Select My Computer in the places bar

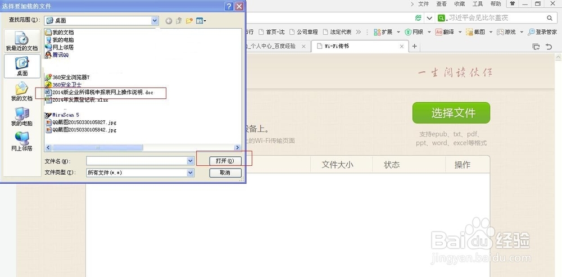click(22, 116)
